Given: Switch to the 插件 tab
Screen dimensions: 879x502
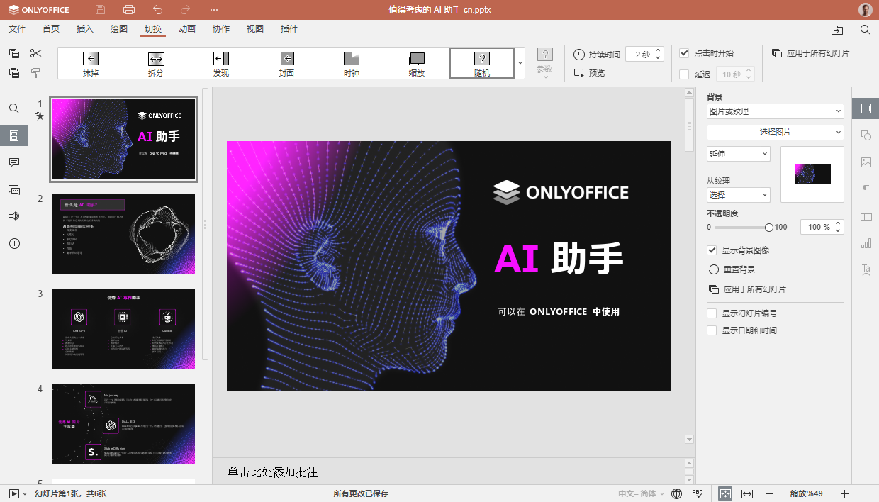Looking at the screenshot, I should coord(289,29).
